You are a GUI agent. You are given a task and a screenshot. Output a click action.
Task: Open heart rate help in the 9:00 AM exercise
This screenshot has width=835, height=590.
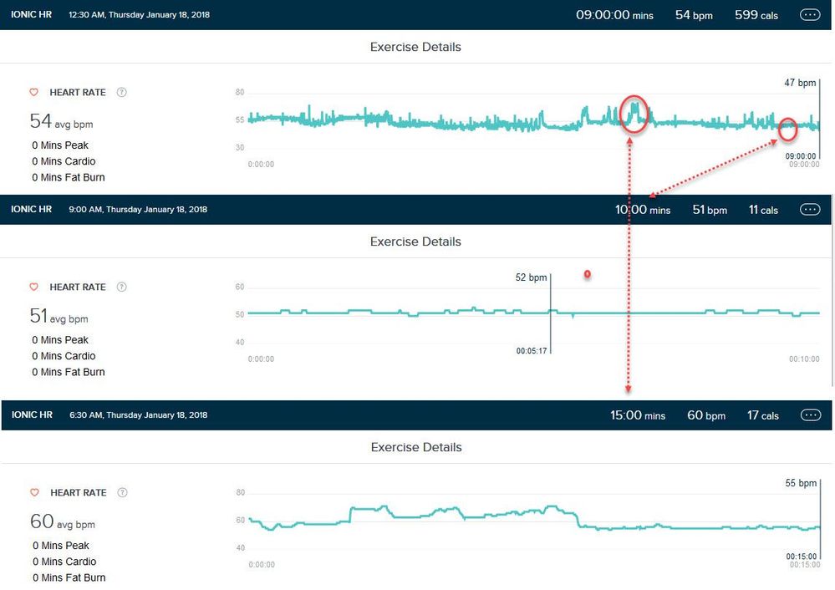click(122, 287)
